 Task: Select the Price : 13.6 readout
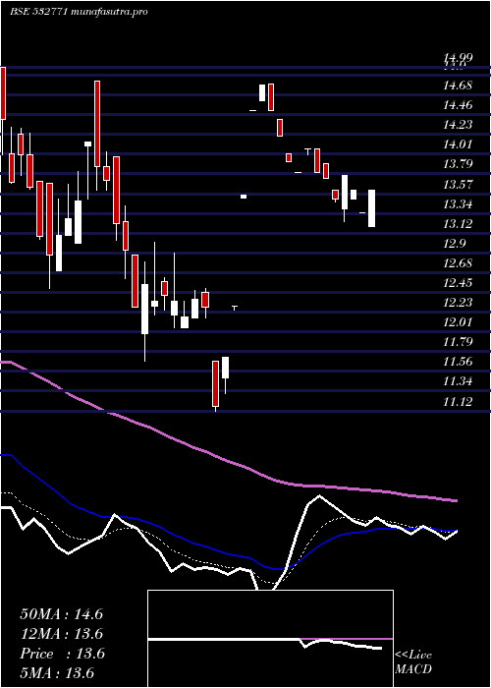[62, 654]
